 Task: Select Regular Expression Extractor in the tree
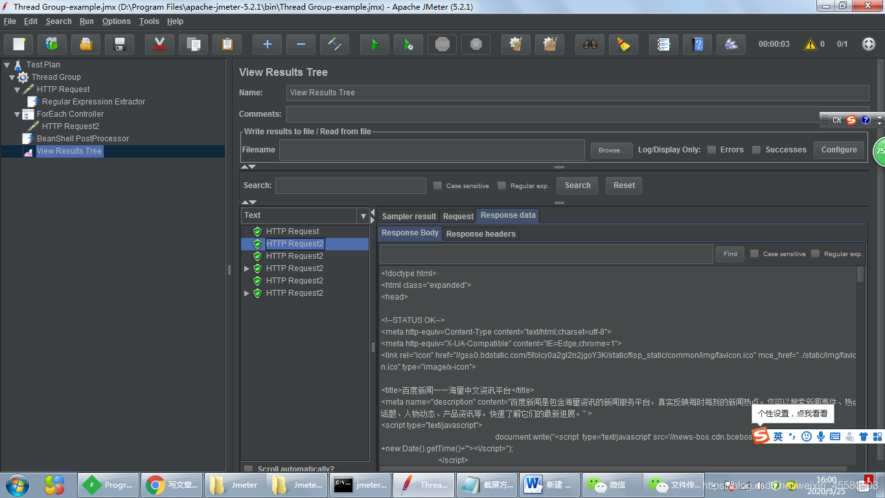[93, 102]
